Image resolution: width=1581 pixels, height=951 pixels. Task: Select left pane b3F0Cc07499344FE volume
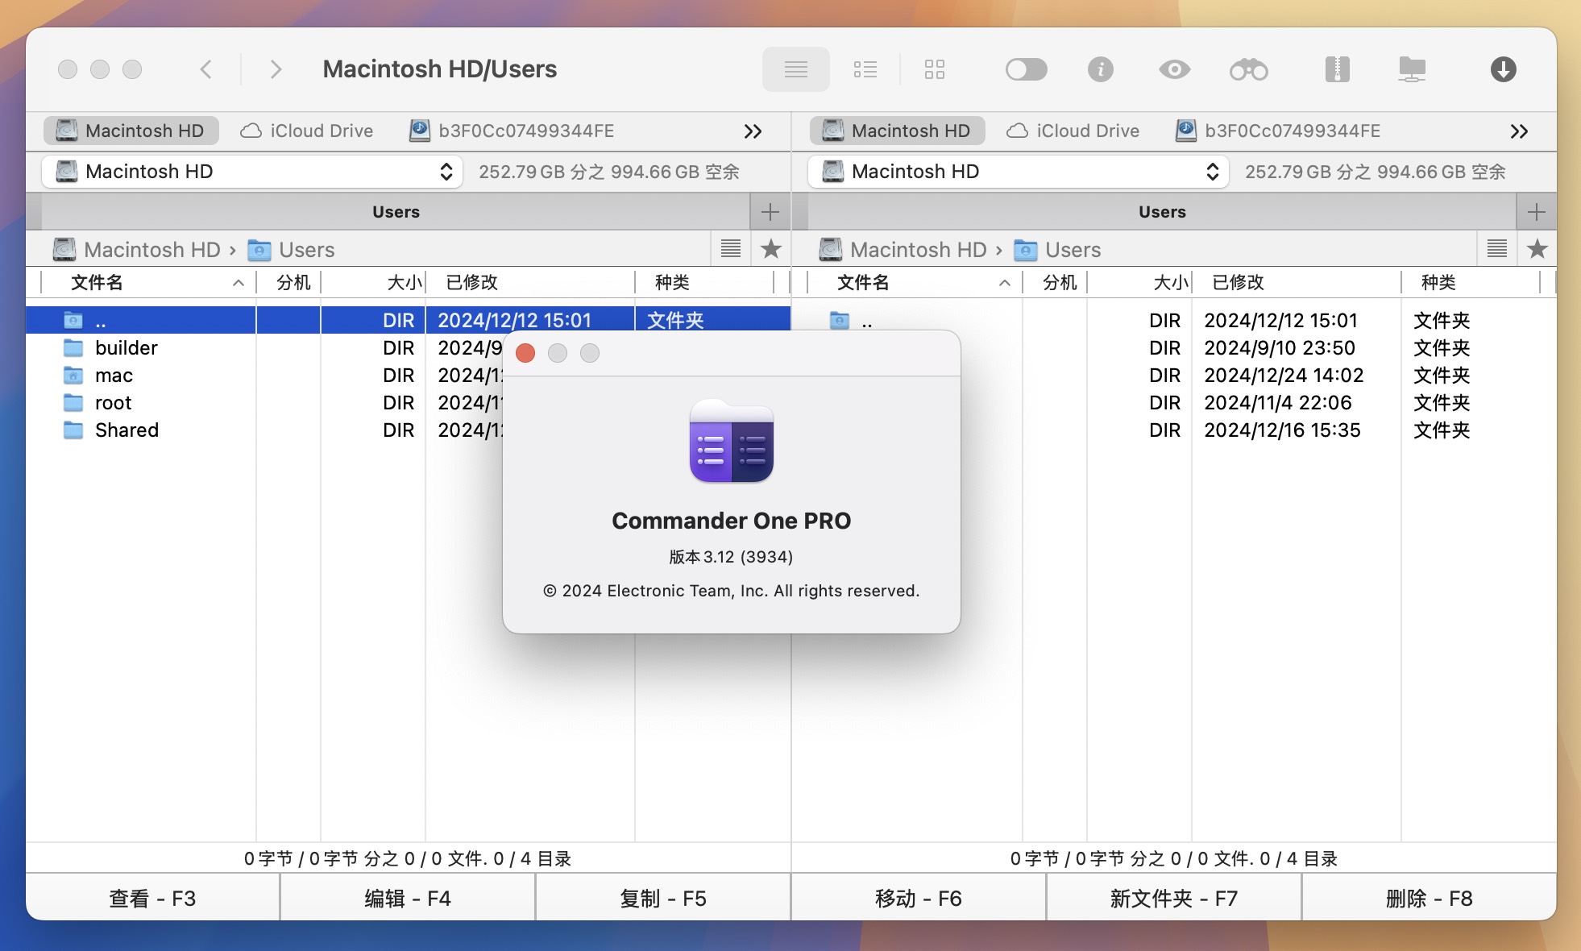click(512, 131)
